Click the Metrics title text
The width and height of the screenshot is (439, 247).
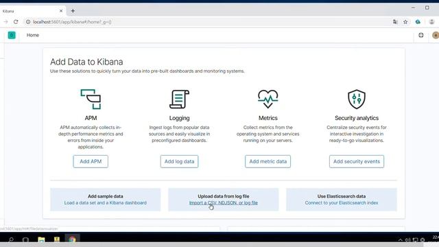point(268,118)
